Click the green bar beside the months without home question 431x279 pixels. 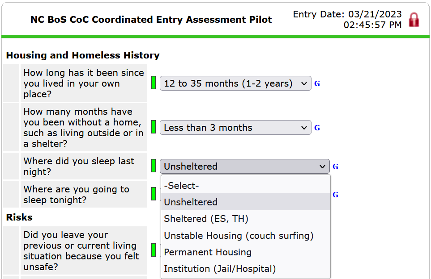154,127
